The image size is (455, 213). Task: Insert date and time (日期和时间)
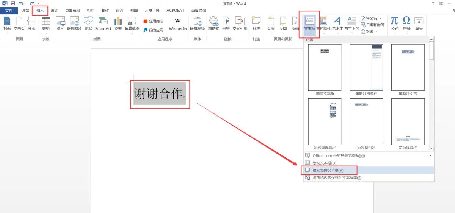(x=372, y=25)
